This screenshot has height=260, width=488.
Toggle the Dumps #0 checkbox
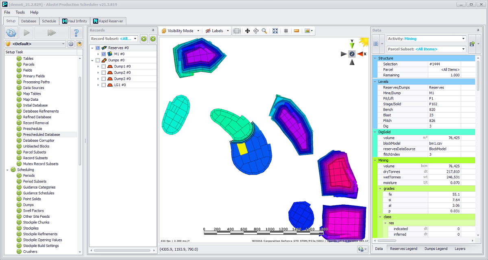tap(98, 60)
